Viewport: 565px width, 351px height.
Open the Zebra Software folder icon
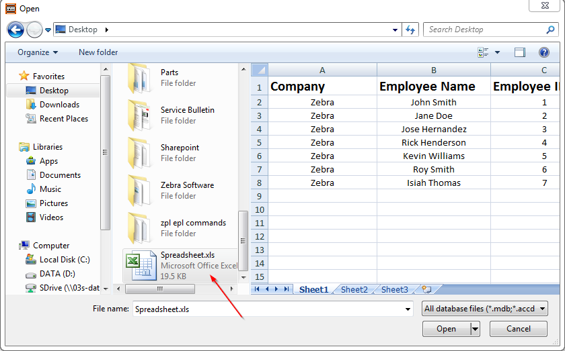140,190
